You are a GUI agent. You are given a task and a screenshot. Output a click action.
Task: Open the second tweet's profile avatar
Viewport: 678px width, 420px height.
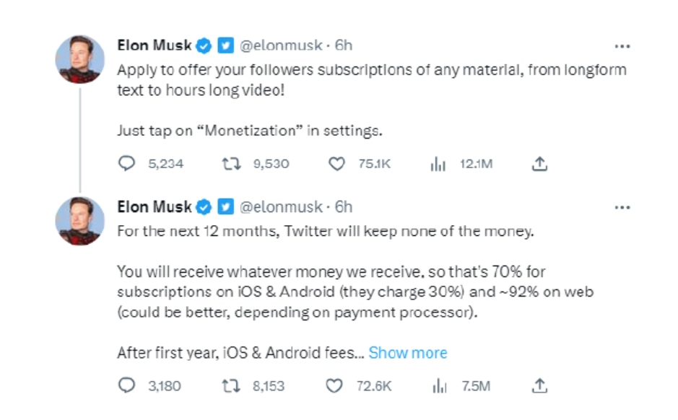79,220
